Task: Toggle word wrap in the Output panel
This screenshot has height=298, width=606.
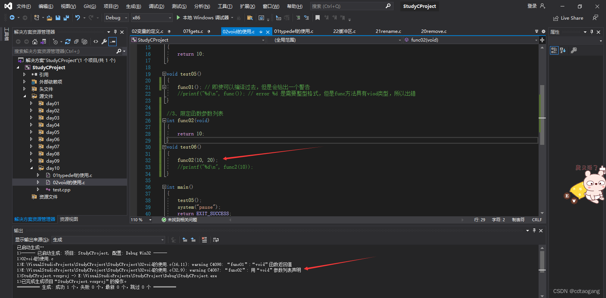Action: coord(216,240)
